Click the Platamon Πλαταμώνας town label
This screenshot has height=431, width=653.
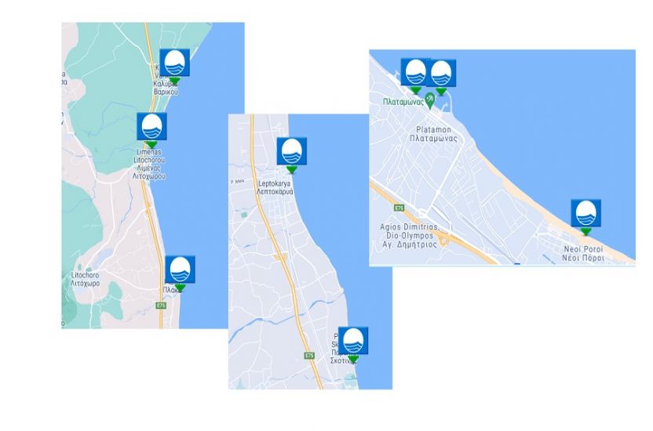(x=433, y=134)
